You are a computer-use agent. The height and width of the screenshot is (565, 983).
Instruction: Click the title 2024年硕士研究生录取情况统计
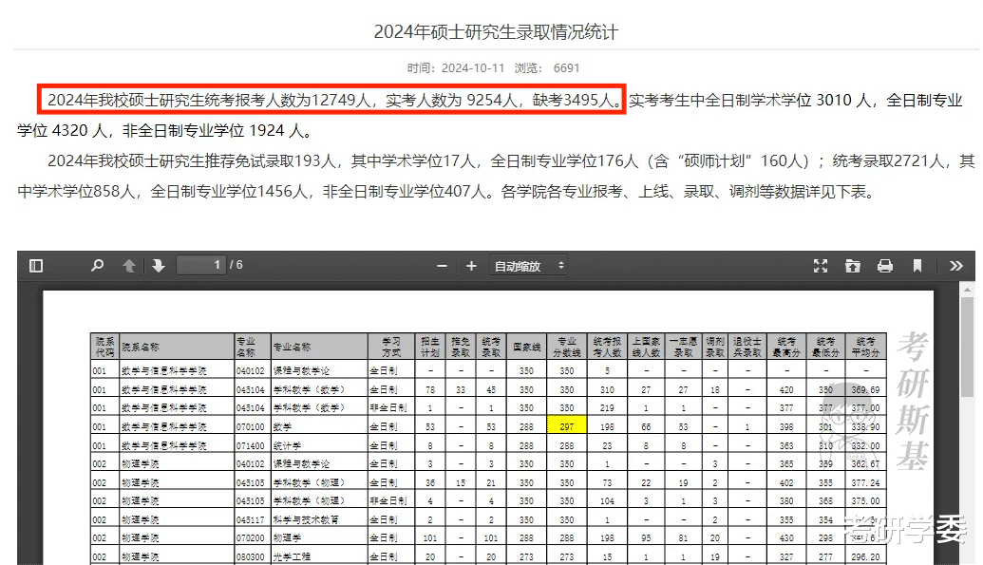click(496, 32)
